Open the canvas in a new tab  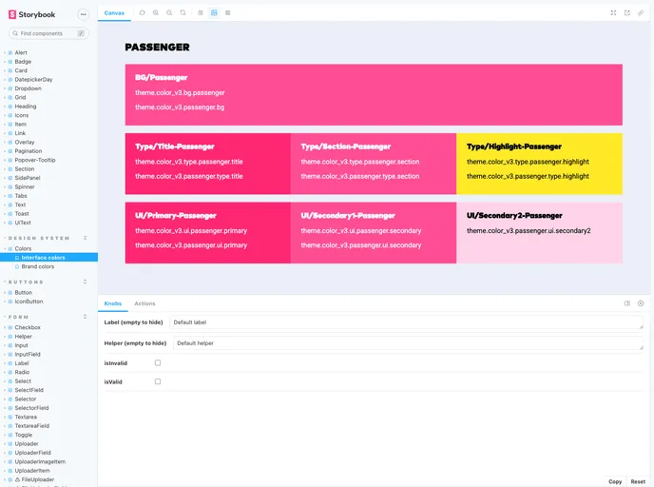tap(626, 13)
